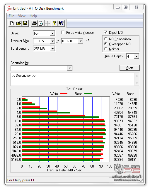Uncheck the Direct I/O checkbox

105,32
